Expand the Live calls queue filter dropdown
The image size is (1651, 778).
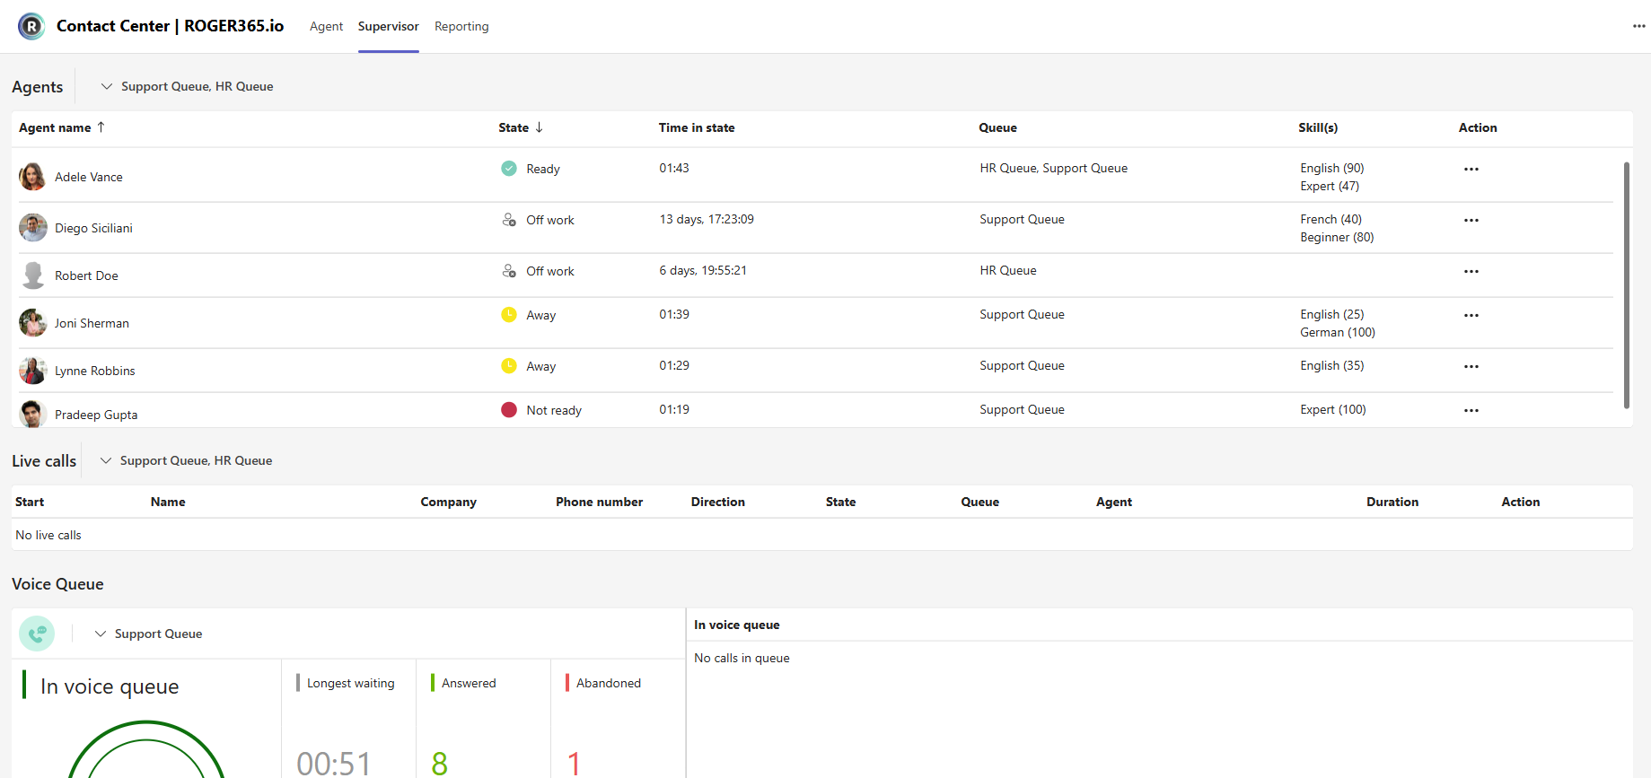click(186, 460)
